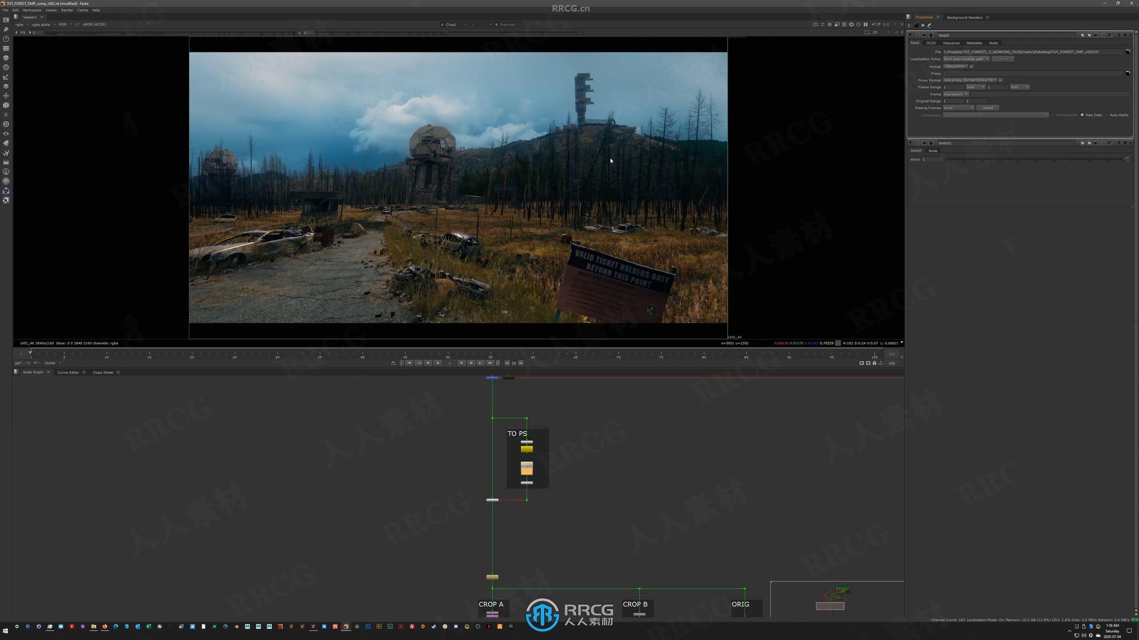Screen dimensions: 1139x640
Task: Open the Channel nodes toolbar menu
Action: (x=6, y=48)
